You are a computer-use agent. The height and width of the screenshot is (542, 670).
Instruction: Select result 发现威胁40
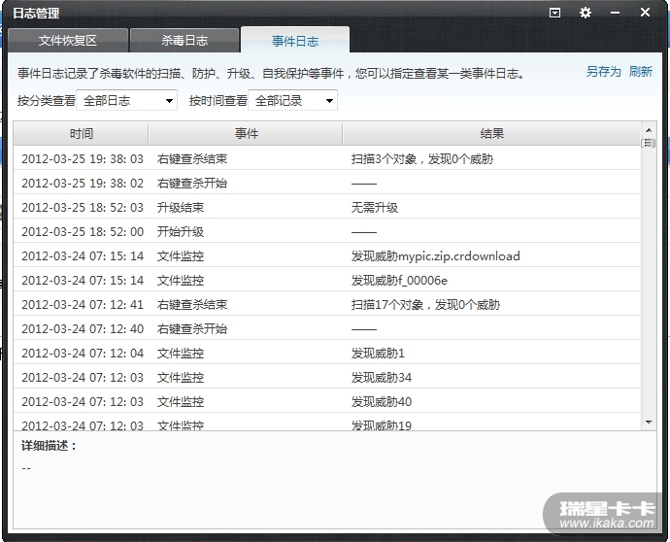(x=382, y=402)
